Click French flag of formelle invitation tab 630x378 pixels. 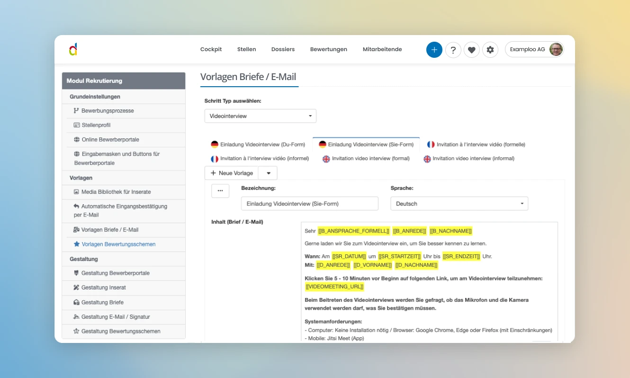pyautogui.click(x=431, y=144)
